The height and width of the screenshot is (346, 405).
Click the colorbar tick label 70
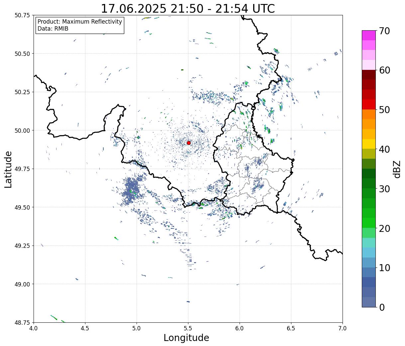pos(385,31)
